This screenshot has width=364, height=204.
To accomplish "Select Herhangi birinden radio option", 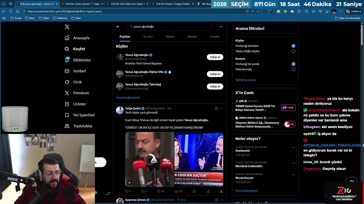I will [293, 46].
